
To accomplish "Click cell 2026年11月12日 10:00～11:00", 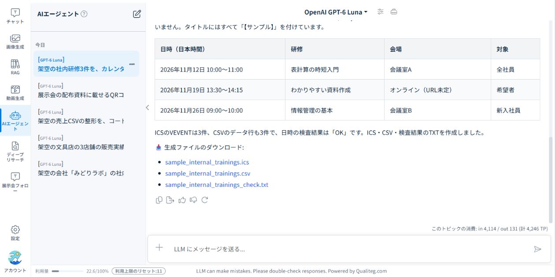I will pos(220,69).
